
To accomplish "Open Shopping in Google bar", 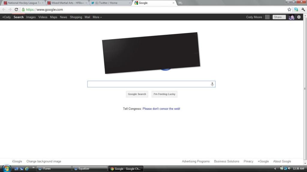I will (x=76, y=17).
